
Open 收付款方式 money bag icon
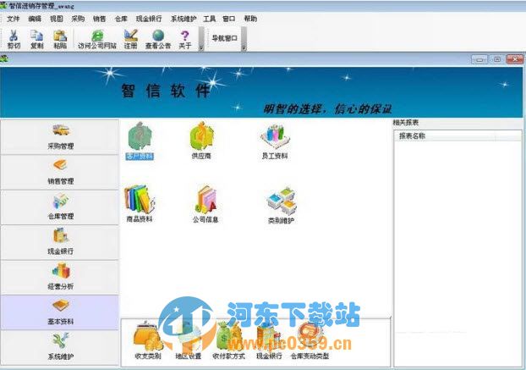point(229,340)
